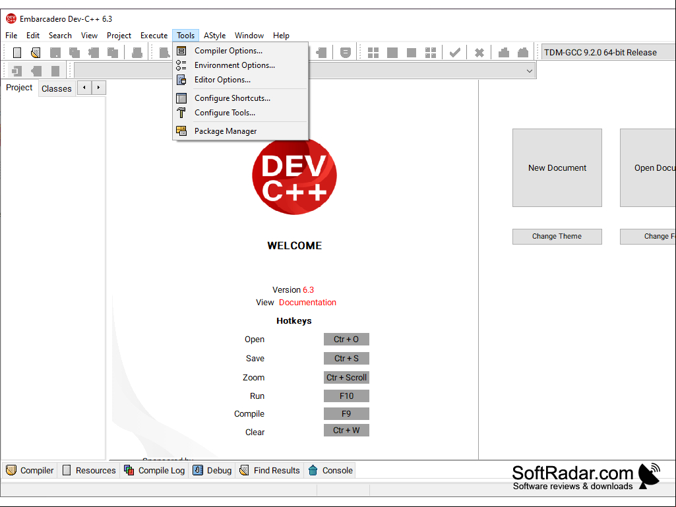Open the Compile Log bottom tab
This screenshot has width=676, height=507.
(154, 470)
